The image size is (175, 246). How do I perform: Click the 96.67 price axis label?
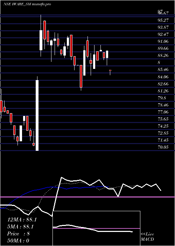pos(163,14)
